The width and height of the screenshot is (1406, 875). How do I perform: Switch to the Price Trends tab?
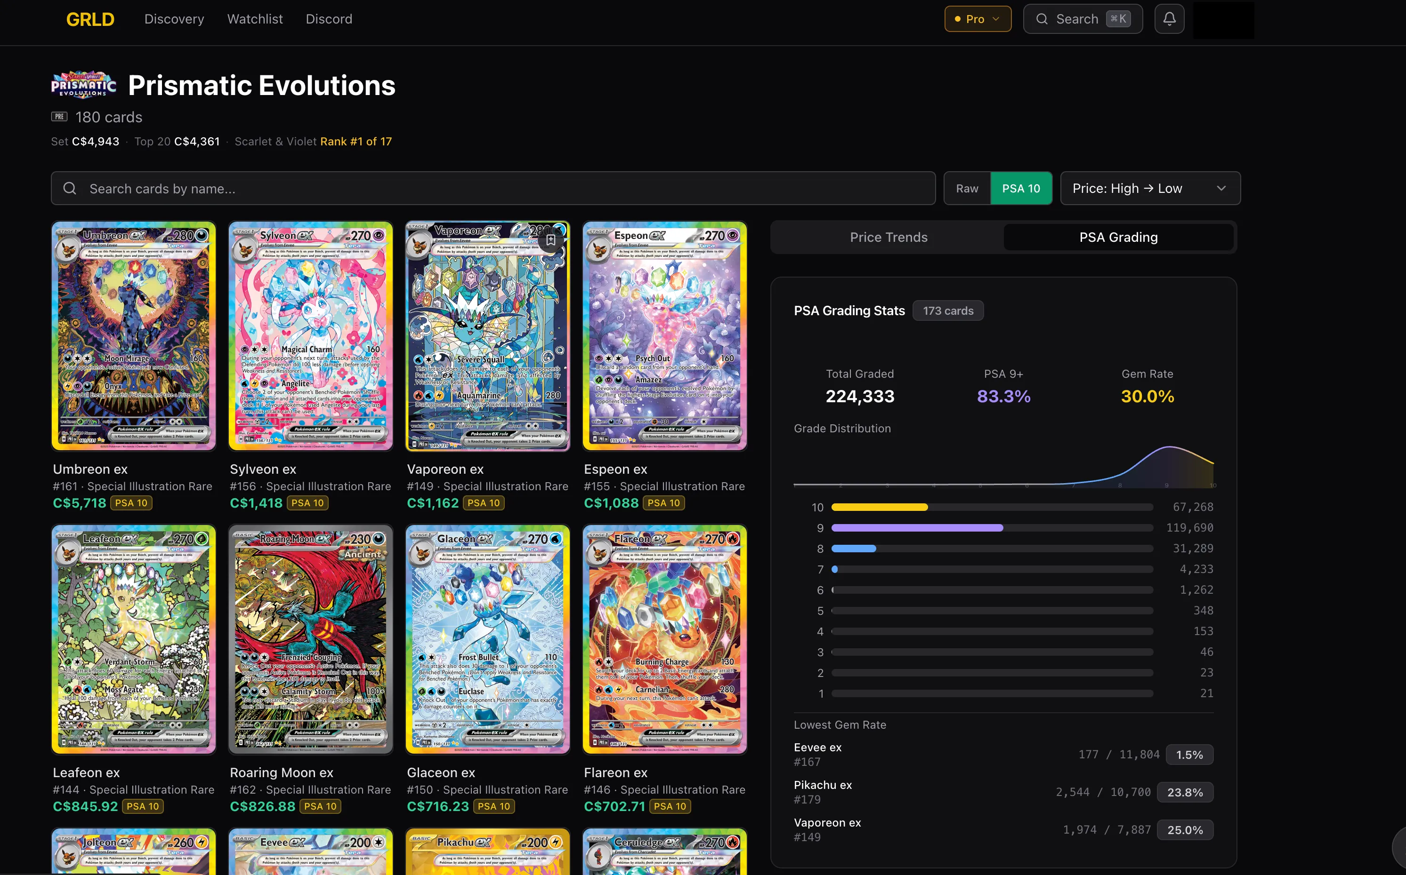889,237
